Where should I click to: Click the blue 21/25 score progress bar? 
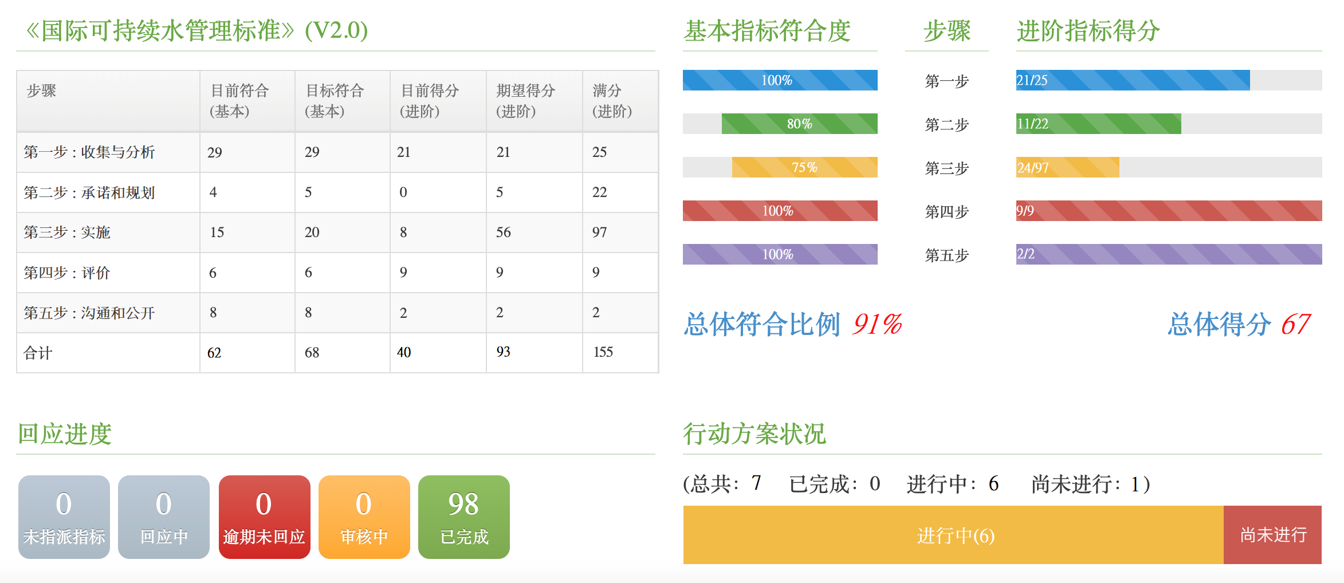tap(1133, 80)
